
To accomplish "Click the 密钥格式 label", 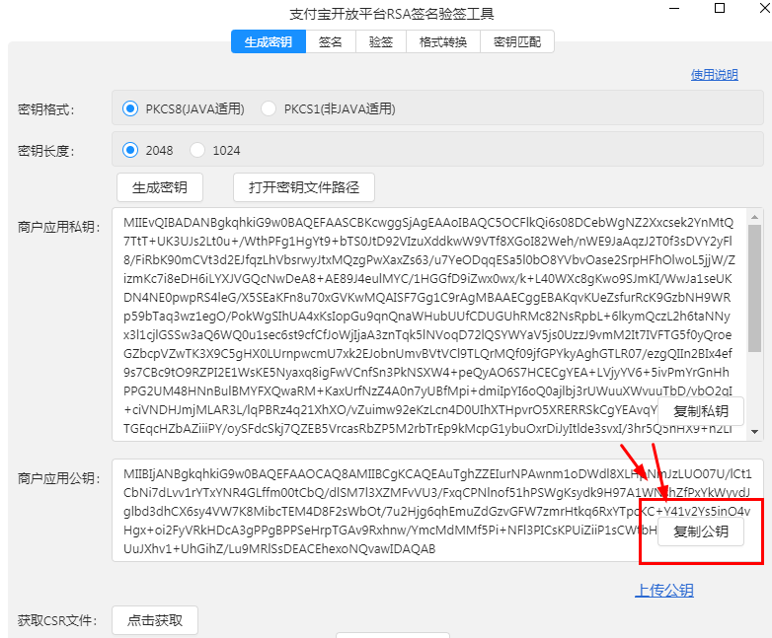I will point(45,109).
